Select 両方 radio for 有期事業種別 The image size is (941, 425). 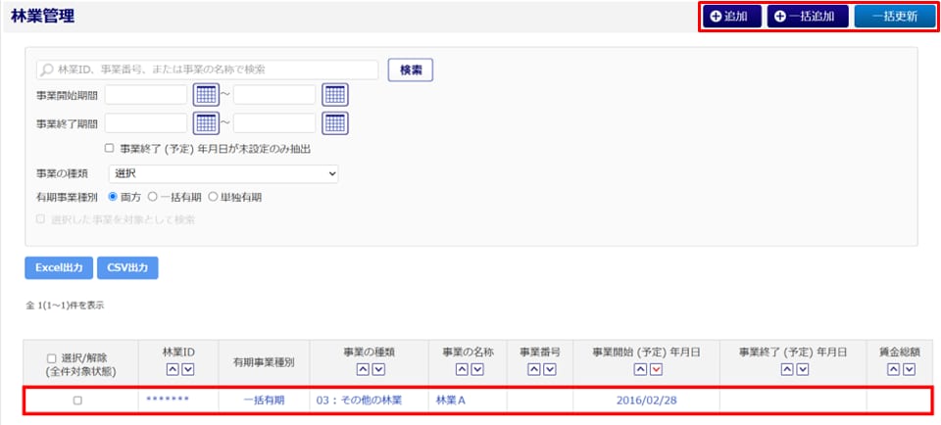[112, 197]
